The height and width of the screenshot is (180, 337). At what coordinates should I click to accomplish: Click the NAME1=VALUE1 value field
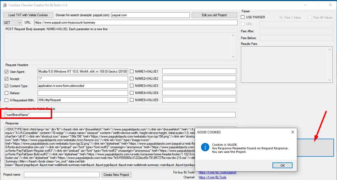[x=199, y=72]
